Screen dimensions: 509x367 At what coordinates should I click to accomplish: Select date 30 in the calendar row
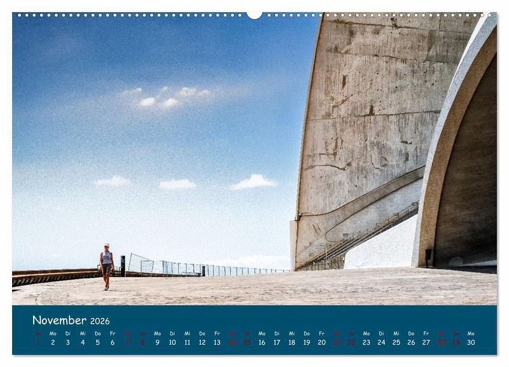pos(471,342)
